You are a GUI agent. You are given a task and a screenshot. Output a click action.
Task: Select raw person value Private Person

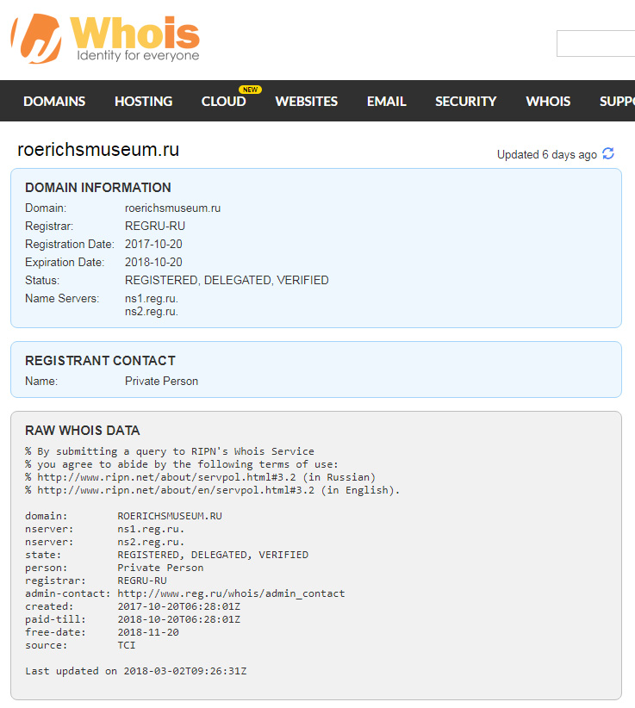160,568
